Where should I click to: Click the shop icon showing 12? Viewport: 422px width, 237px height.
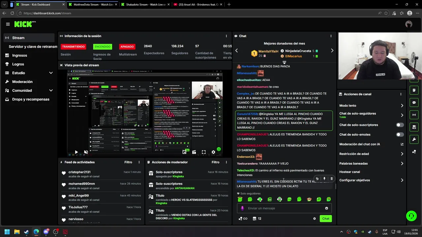pyautogui.click(x=257, y=219)
